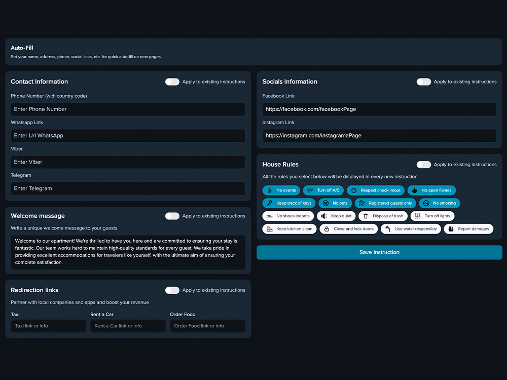This screenshot has height=380, width=507.
Task: Deselect the Turn off A/C rule label
Action: pyautogui.click(x=328, y=191)
